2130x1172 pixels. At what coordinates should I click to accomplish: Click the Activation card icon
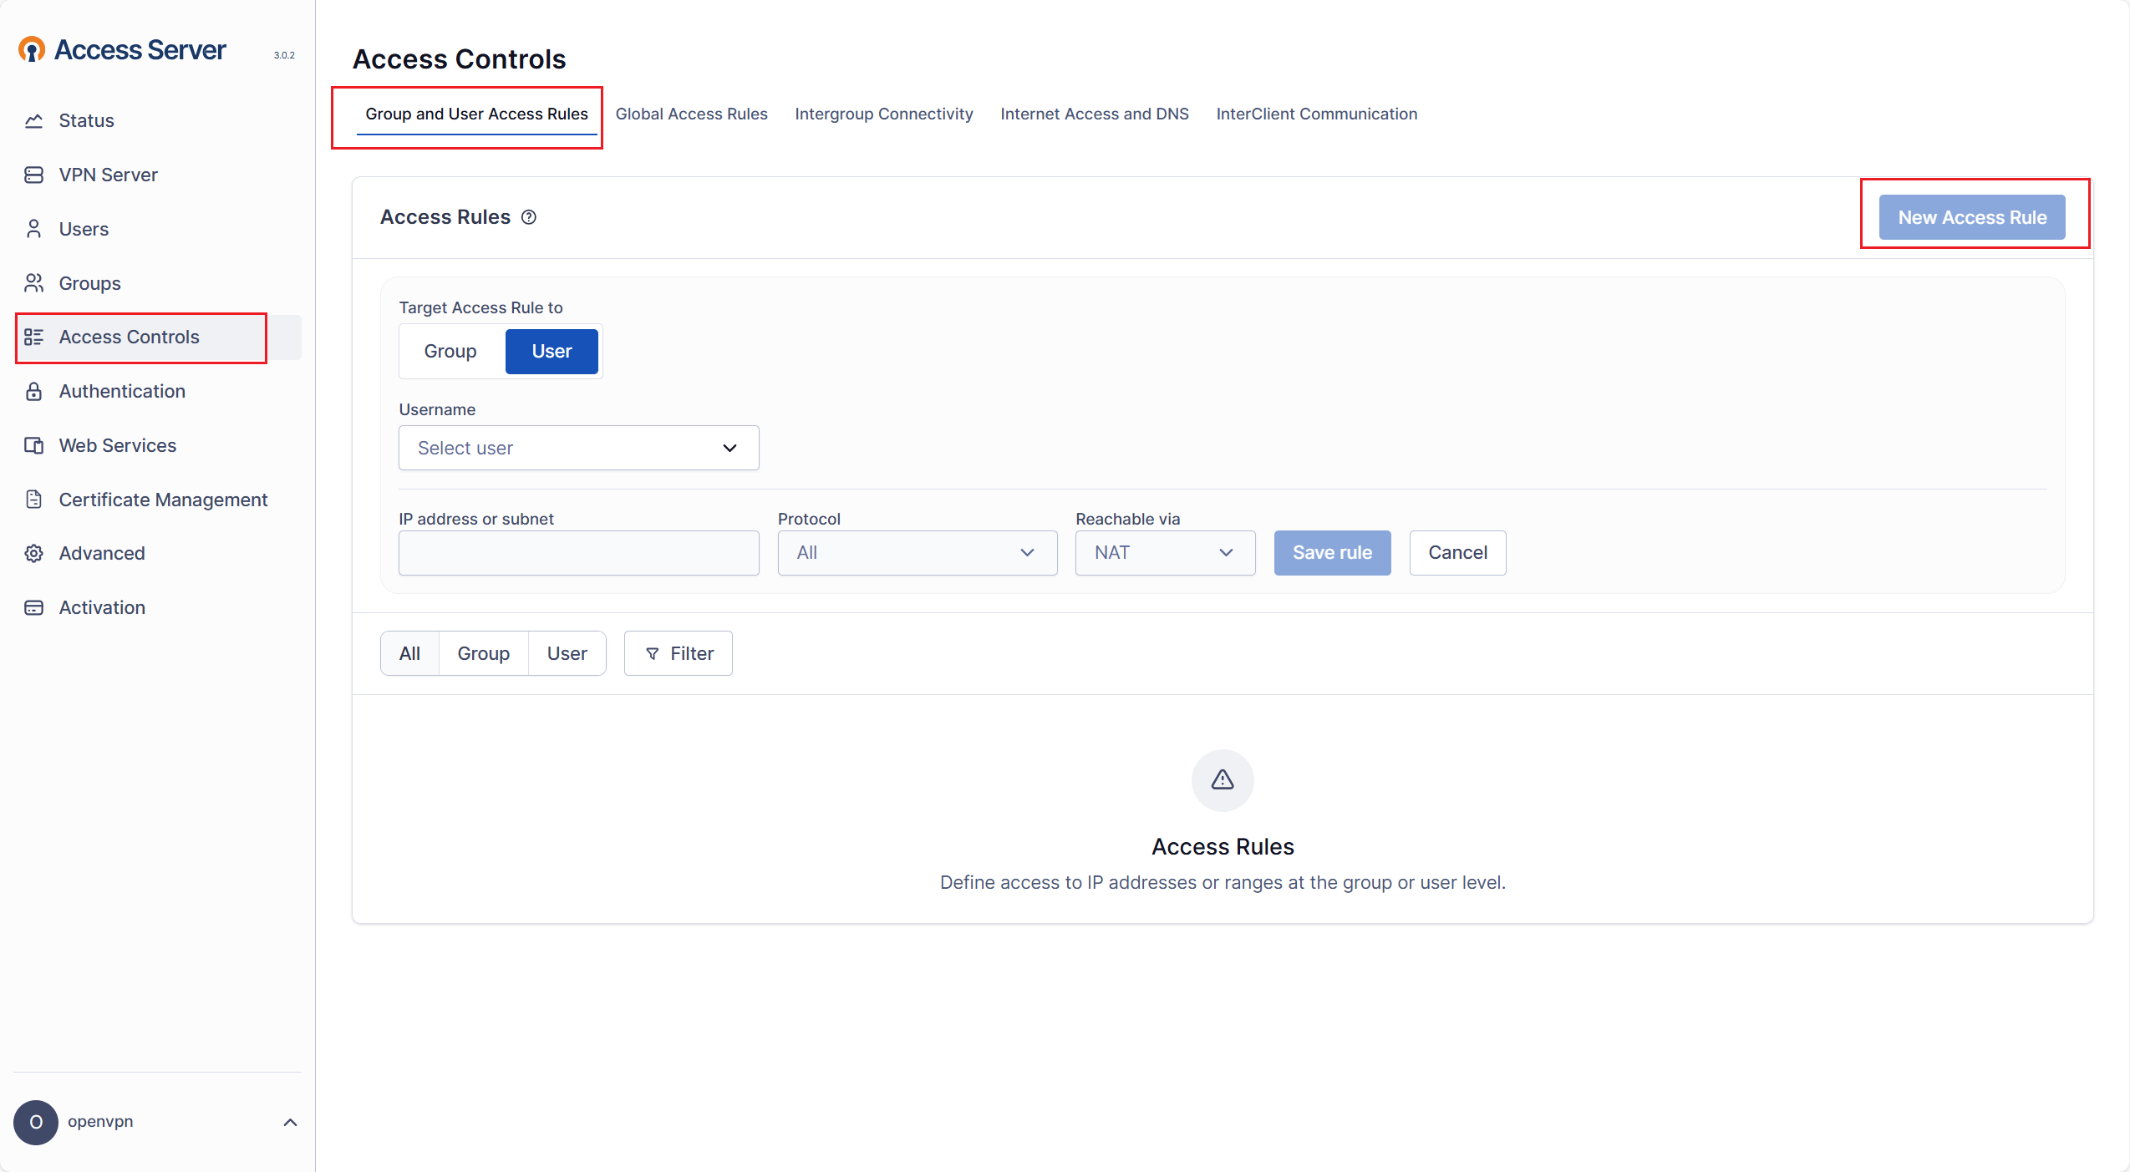click(33, 608)
